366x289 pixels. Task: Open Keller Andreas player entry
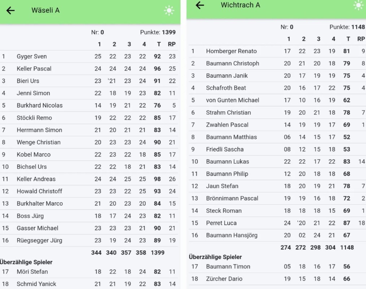click(x=36, y=179)
